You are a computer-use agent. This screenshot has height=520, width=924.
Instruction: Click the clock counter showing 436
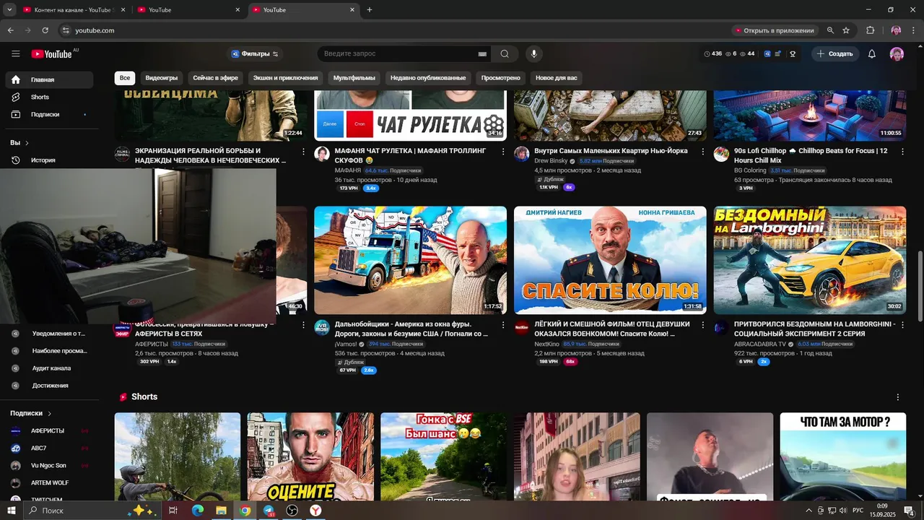[x=712, y=54]
